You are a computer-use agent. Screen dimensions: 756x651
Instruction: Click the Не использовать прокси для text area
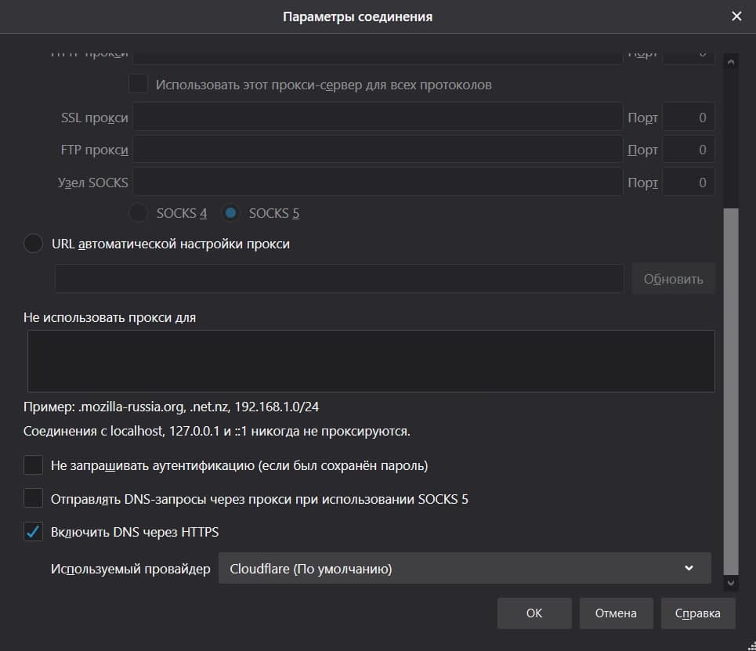pos(371,360)
